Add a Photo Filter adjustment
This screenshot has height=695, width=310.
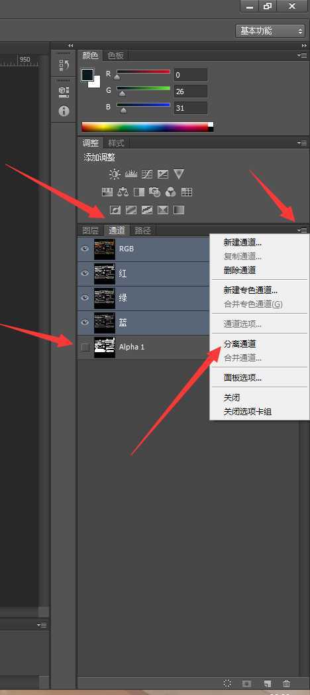(154, 192)
